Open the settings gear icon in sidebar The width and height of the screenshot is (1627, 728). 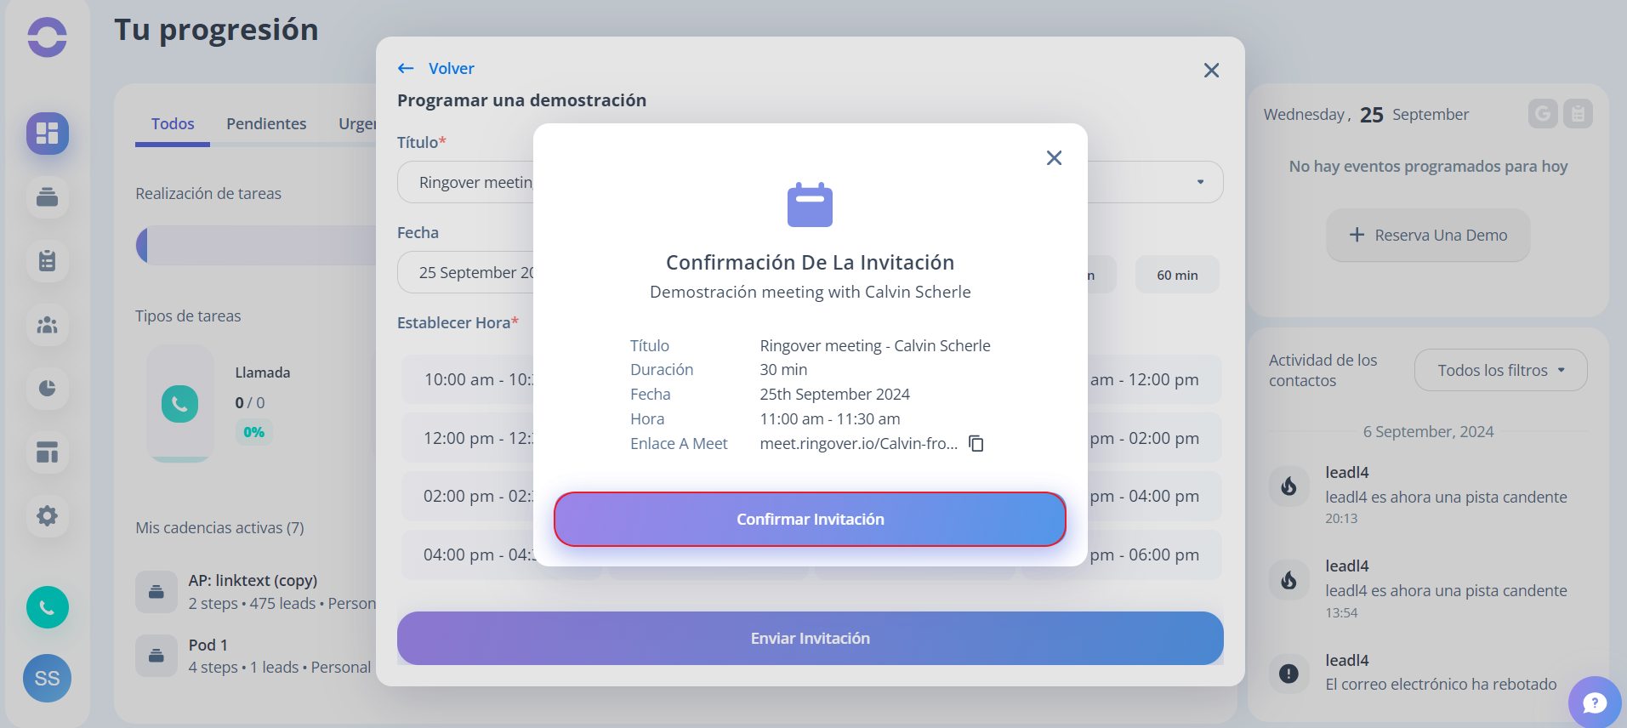(x=47, y=516)
